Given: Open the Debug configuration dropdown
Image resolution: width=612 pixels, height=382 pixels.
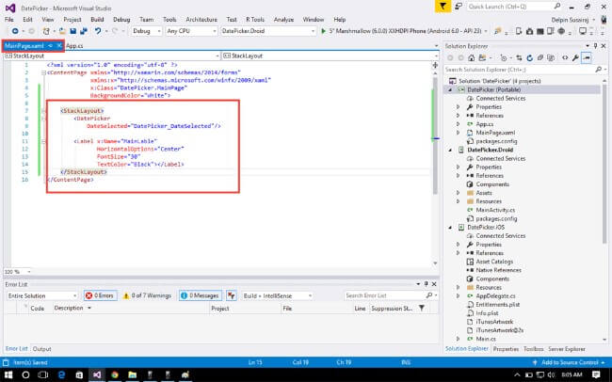Looking at the screenshot, I should point(147,31).
